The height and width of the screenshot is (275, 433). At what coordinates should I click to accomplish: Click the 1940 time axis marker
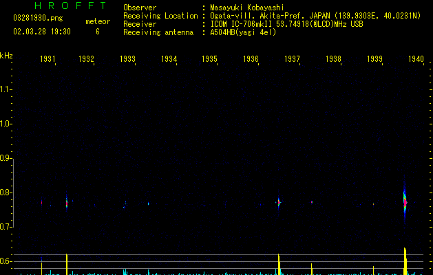(416, 59)
